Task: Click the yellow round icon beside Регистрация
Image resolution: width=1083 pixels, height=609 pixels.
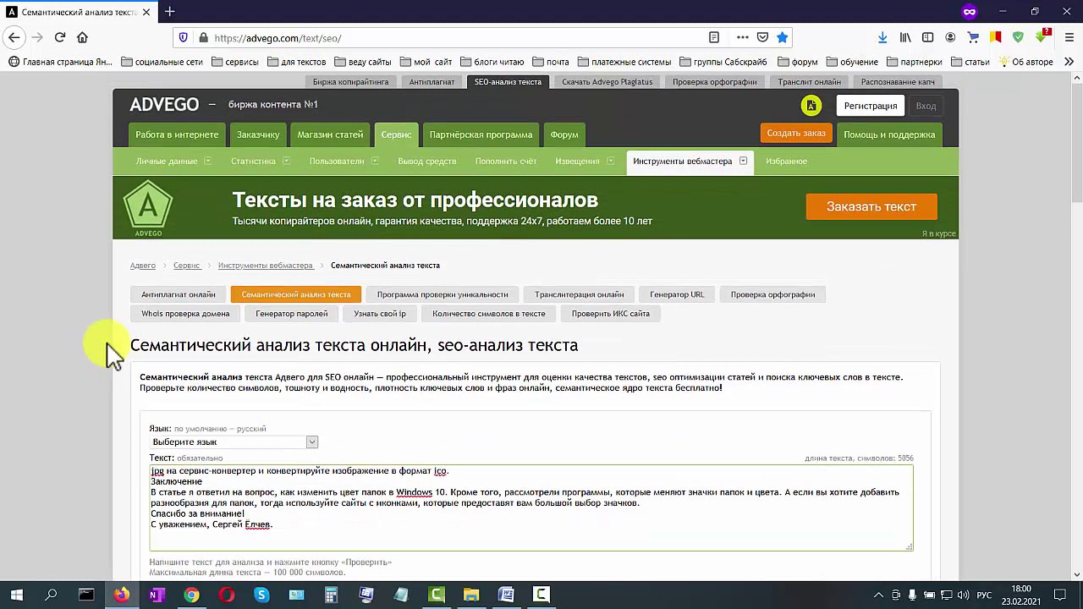Action: (811, 106)
